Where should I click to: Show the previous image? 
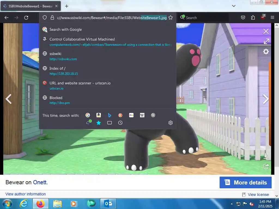point(8,99)
